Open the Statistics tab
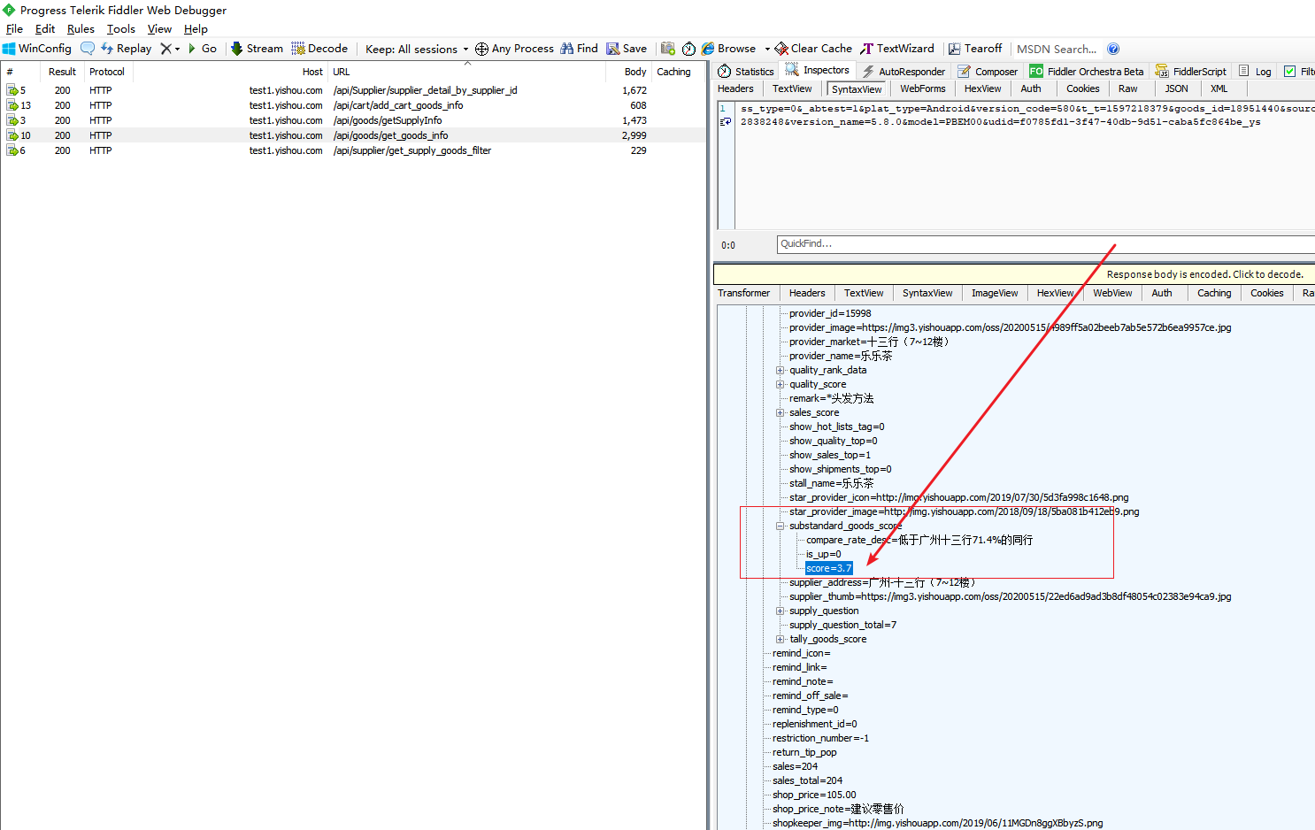Image resolution: width=1315 pixels, height=830 pixels. click(746, 71)
